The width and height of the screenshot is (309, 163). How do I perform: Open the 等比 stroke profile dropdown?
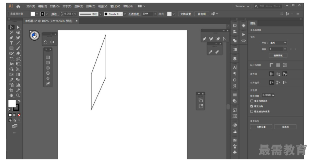tap(100, 14)
